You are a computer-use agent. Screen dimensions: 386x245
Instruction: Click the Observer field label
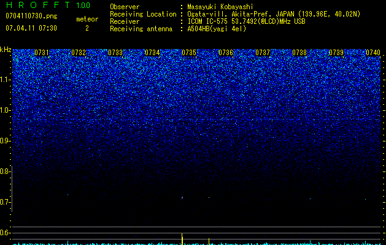[125, 7]
